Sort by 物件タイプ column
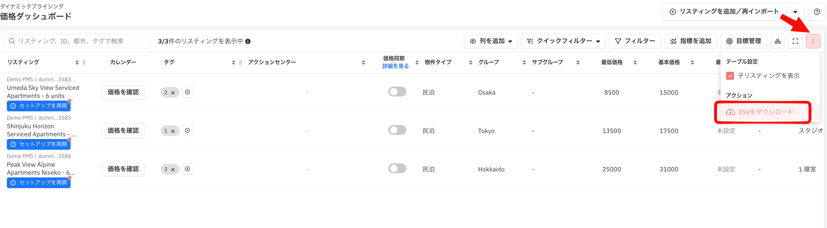Image resolution: width=827 pixels, height=228 pixels. (471, 63)
